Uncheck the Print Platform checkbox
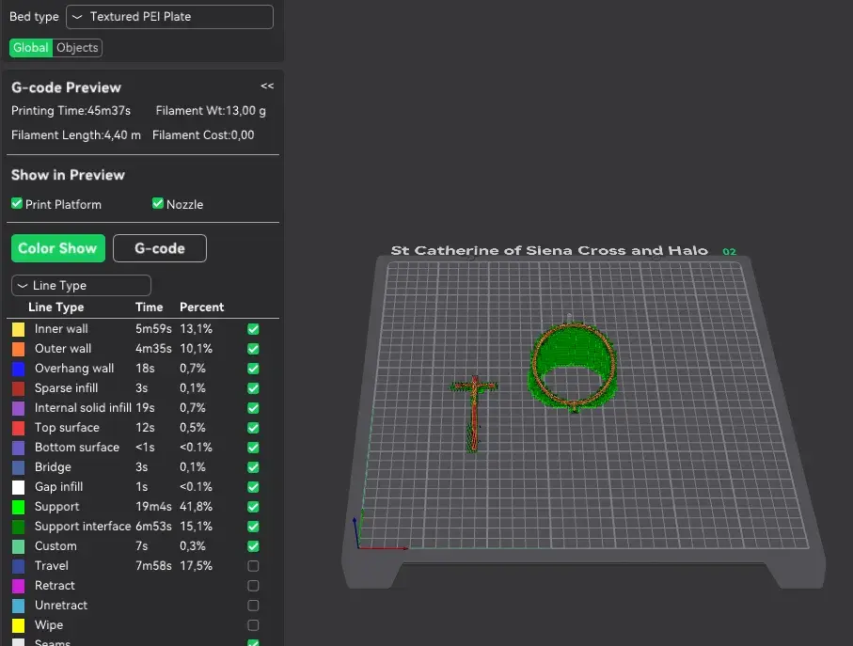 coord(17,204)
